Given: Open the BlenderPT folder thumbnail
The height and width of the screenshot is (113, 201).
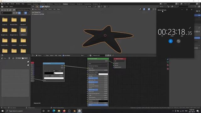Looking at the screenshot, I should point(23,21).
